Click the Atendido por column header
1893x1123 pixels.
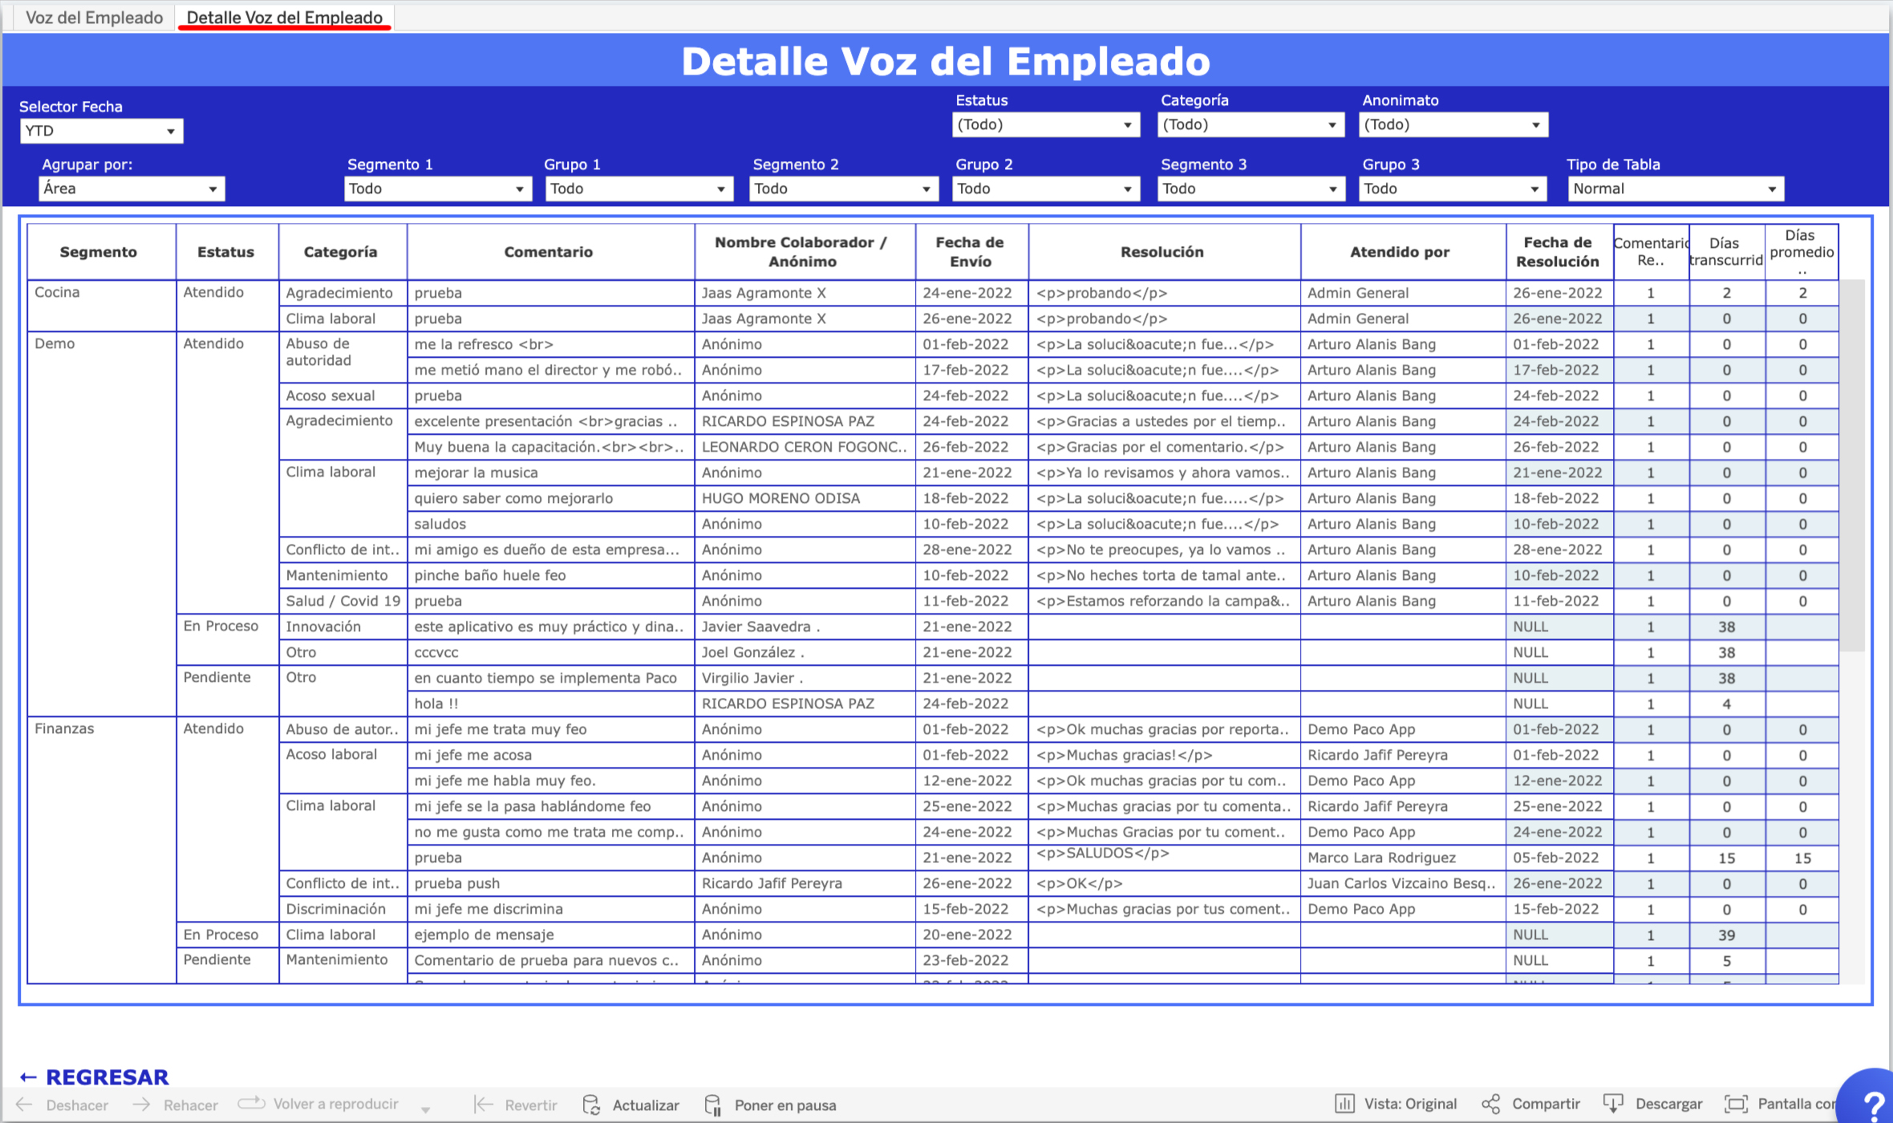(1402, 252)
